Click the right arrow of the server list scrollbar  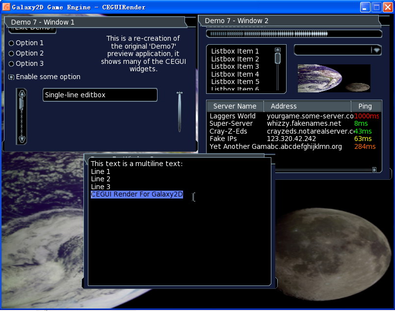374,170
